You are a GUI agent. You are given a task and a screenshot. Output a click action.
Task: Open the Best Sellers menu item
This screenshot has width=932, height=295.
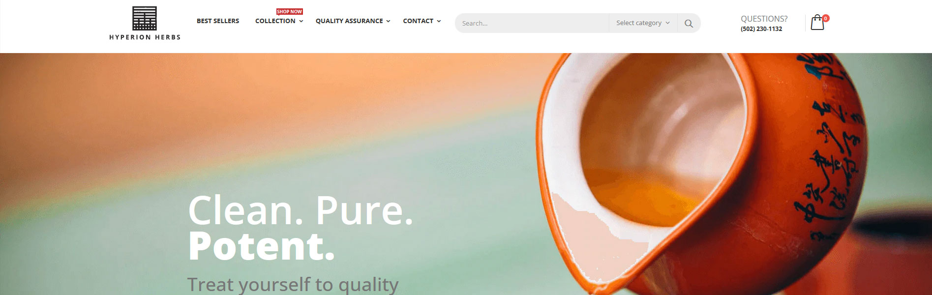point(218,21)
